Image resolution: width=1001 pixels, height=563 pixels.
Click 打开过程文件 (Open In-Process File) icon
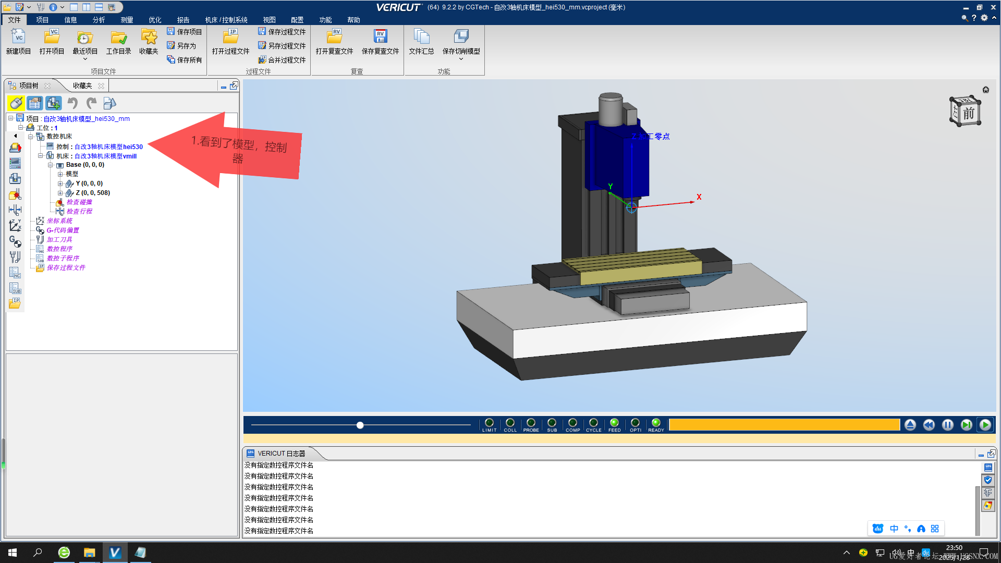(x=230, y=36)
